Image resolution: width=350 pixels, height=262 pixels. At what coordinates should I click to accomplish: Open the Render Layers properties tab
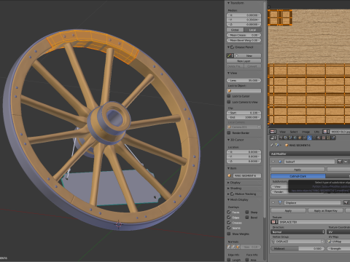coord(286,138)
